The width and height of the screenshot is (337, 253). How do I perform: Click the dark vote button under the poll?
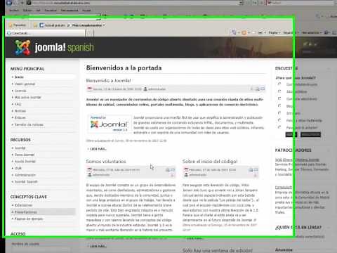point(291,134)
